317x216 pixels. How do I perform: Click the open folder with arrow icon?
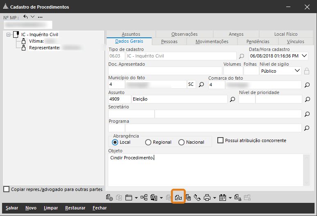click(178, 198)
